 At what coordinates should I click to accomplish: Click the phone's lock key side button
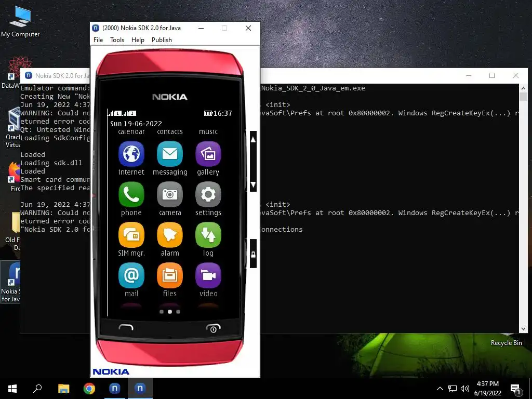[253, 255]
